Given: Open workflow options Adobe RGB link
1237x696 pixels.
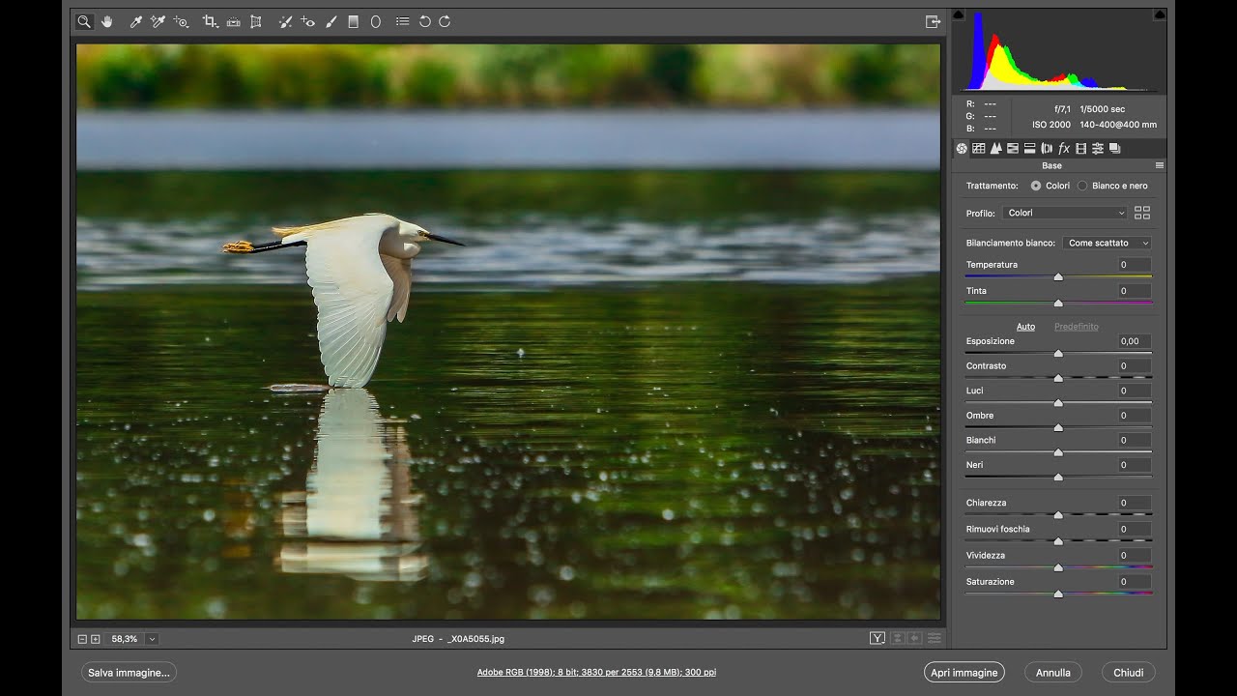Looking at the screenshot, I should tap(596, 673).
